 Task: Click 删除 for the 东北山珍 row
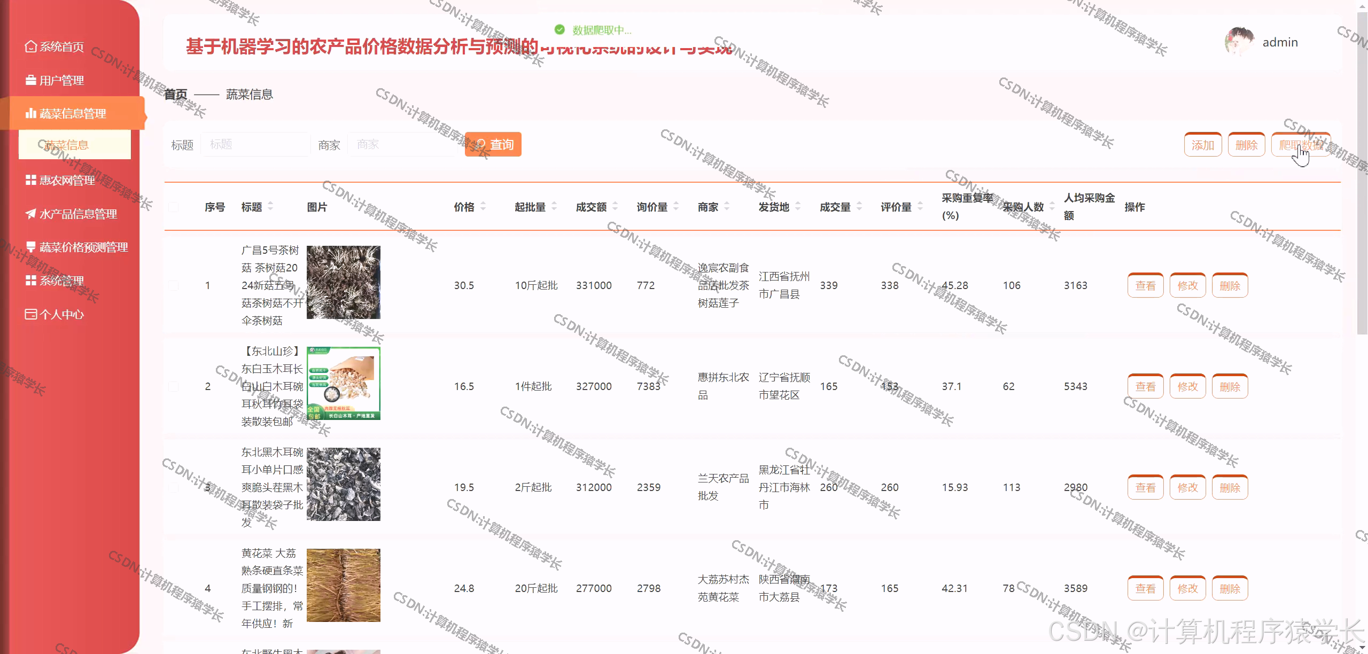[1230, 386]
